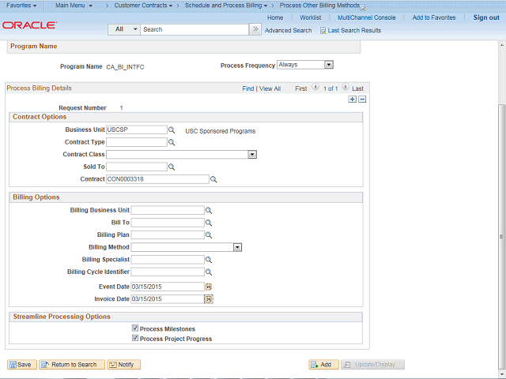Click the Save button

click(x=21, y=365)
